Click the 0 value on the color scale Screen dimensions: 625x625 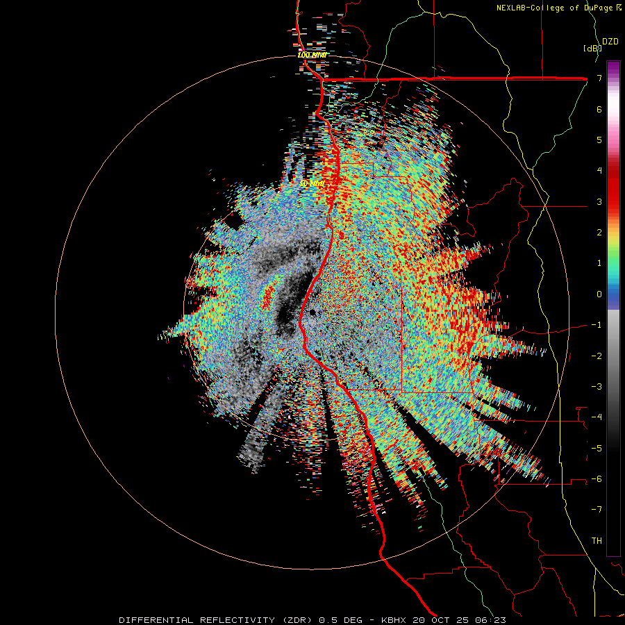pyautogui.click(x=599, y=294)
